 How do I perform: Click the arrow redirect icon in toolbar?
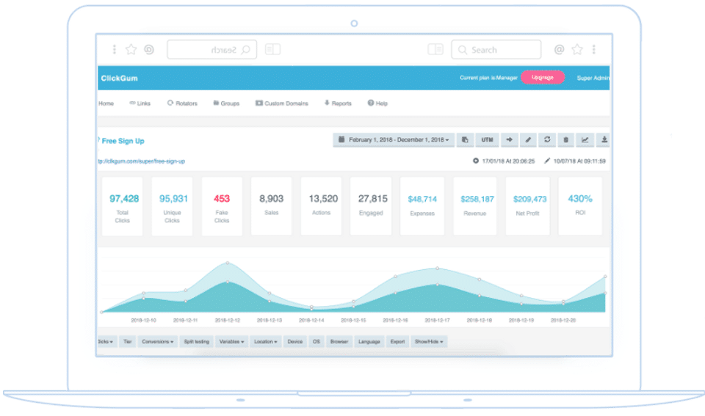(x=509, y=139)
